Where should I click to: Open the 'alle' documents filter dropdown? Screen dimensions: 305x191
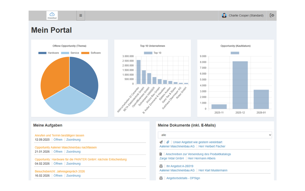coord(215,135)
